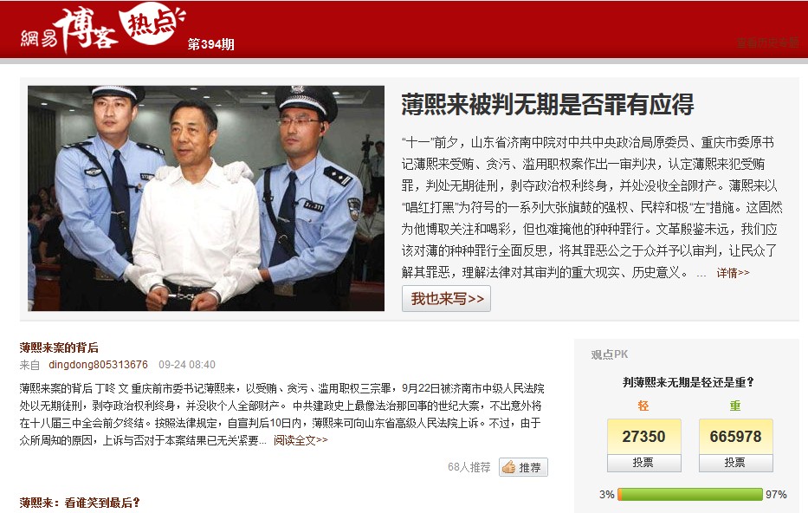Open the courtroom photo of the featured story
The width and height of the screenshot is (808, 513).
(206, 198)
